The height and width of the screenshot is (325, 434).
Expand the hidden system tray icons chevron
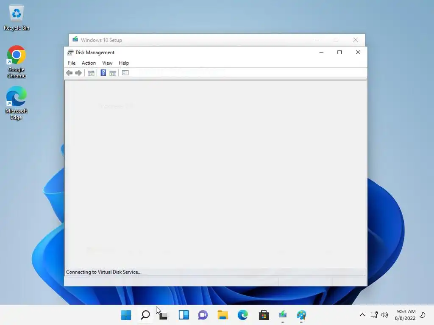(362, 315)
